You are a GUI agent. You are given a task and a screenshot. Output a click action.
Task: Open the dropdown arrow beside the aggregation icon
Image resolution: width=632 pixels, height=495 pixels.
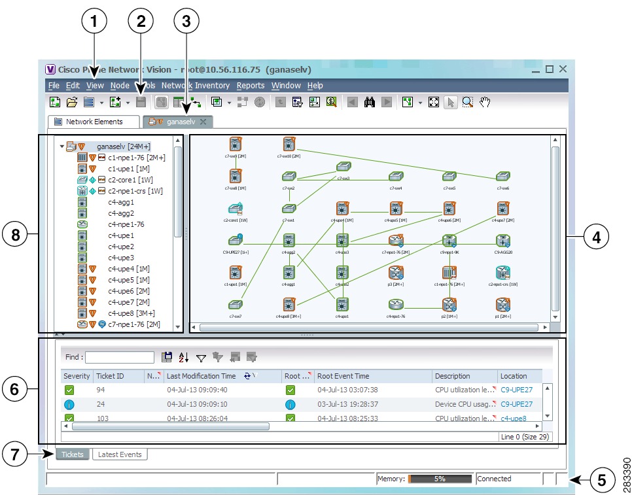click(230, 103)
